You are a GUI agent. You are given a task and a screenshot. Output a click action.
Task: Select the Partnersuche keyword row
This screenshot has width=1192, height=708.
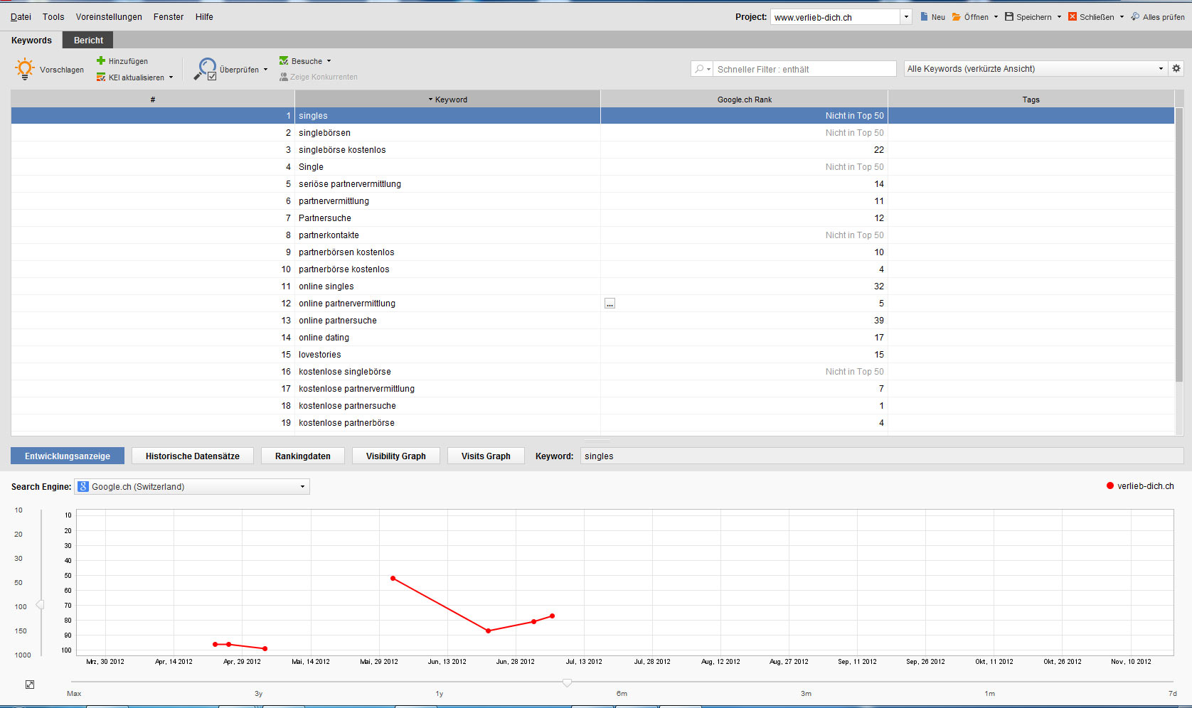click(592, 218)
